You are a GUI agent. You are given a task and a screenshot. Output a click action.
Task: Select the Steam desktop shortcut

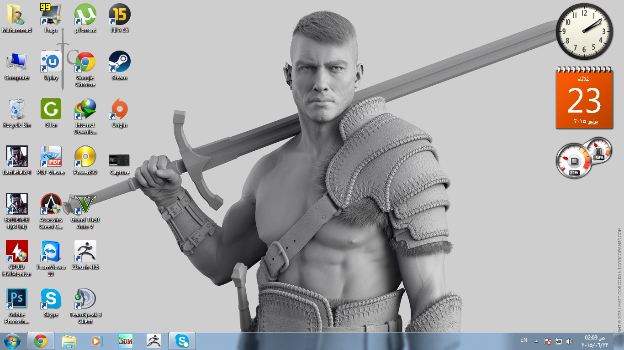[x=120, y=66]
